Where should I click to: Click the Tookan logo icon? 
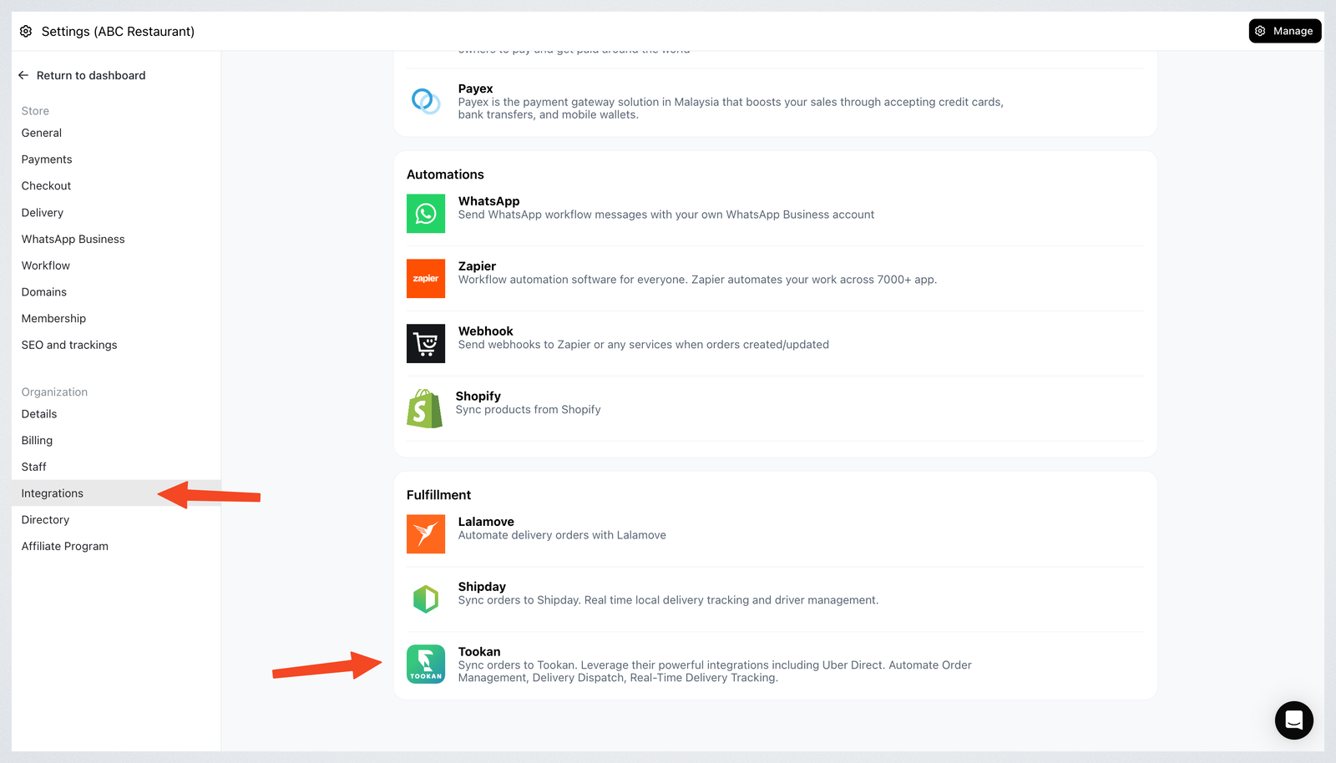point(426,664)
